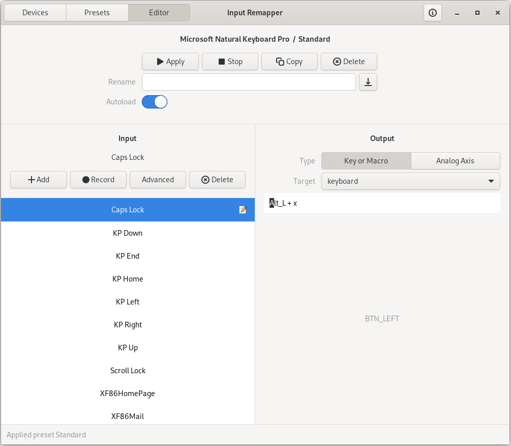Stop the injection with Stop button
The image size is (511, 446).
(x=230, y=62)
